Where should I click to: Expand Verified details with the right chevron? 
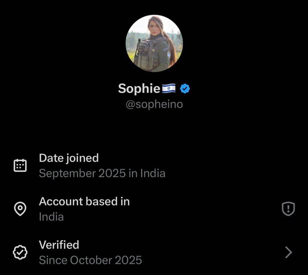point(288,252)
